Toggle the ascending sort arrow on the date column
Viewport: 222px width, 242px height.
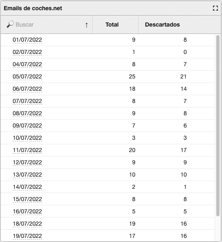[86, 25]
